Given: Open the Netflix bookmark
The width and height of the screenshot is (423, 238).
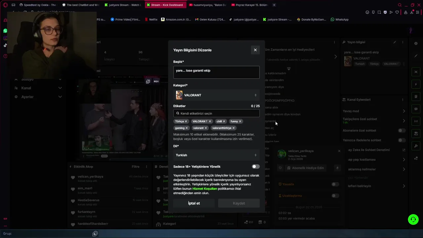Looking at the screenshot, I should (151, 20).
